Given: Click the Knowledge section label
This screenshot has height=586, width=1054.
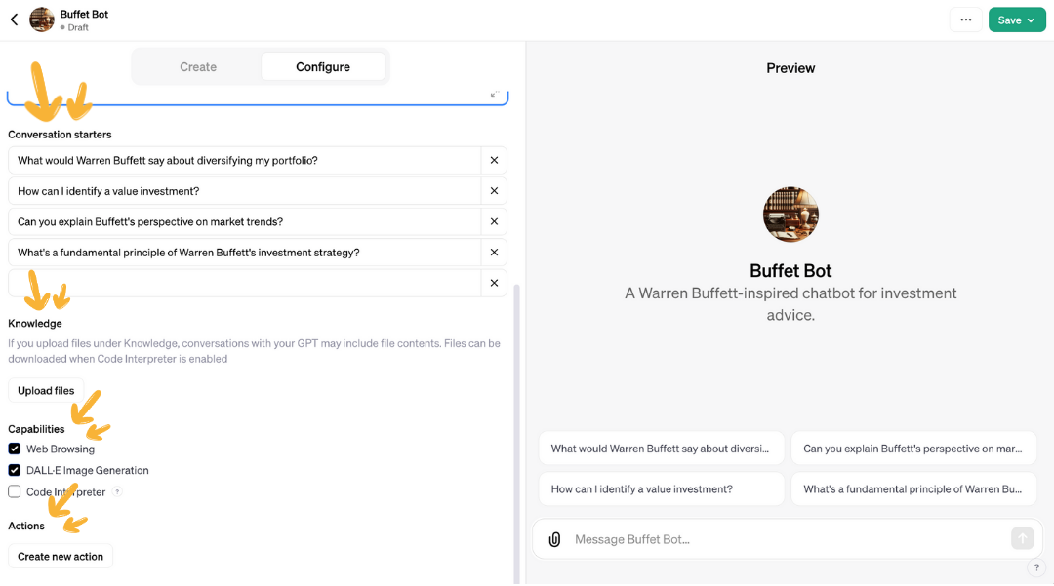Looking at the screenshot, I should click(x=35, y=324).
